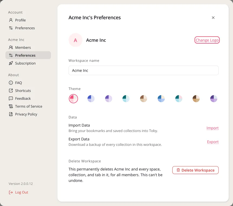Open the Feedback form

tap(28, 98)
